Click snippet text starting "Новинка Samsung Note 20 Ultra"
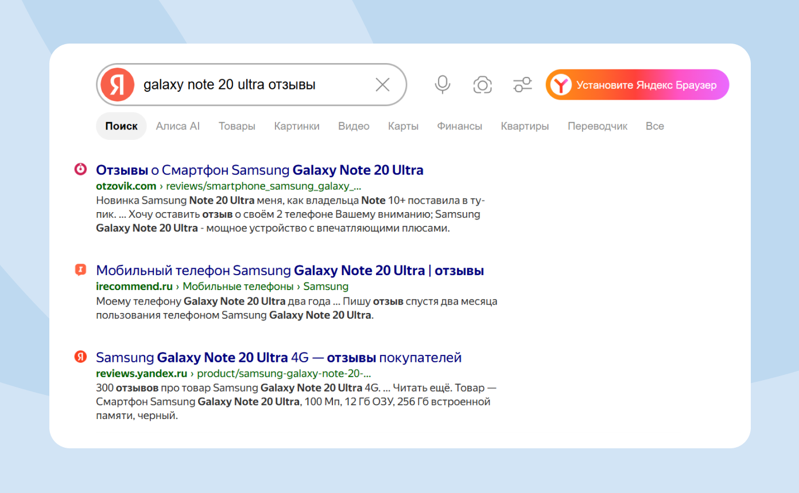Viewport: 799px width, 493px height. pos(290,214)
